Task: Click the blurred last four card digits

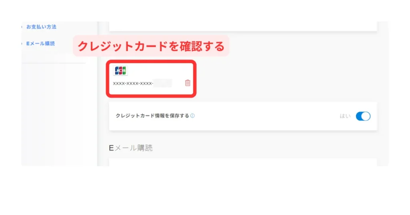Action: [x=163, y=83]
